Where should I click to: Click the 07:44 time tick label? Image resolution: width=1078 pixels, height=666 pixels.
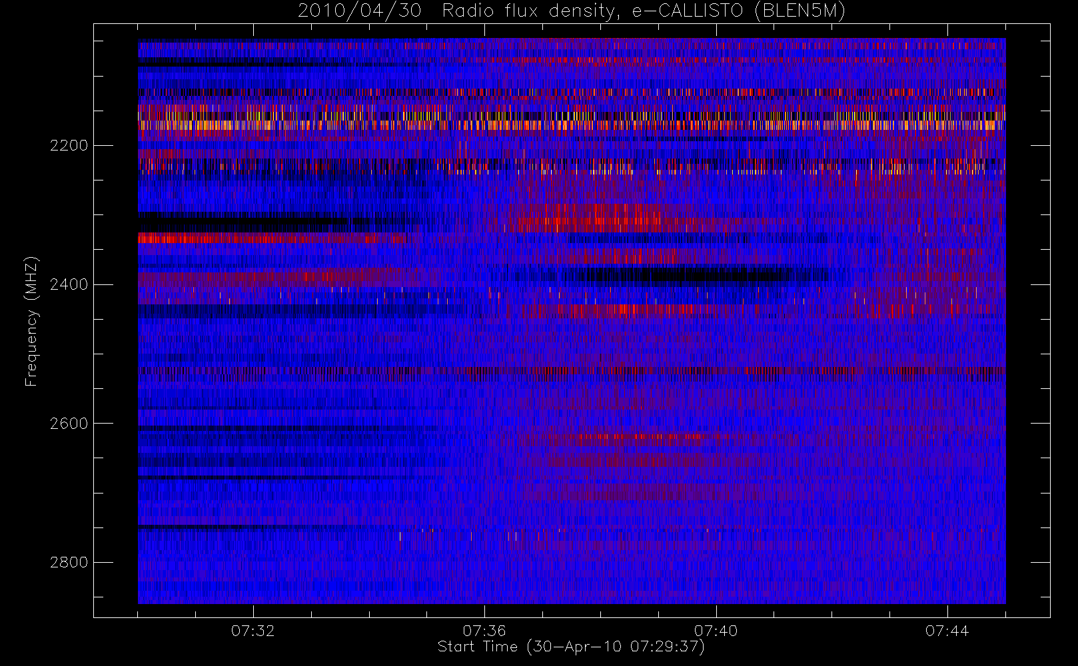947,630
